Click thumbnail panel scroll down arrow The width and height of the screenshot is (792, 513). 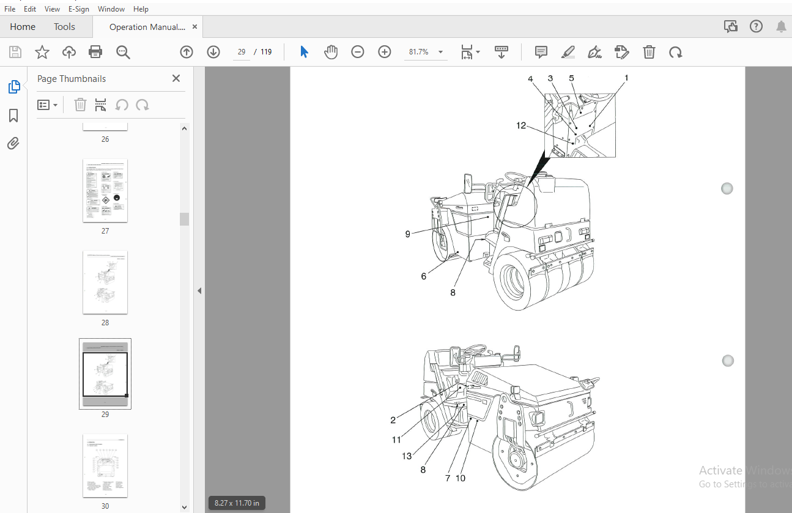[184, 507]
